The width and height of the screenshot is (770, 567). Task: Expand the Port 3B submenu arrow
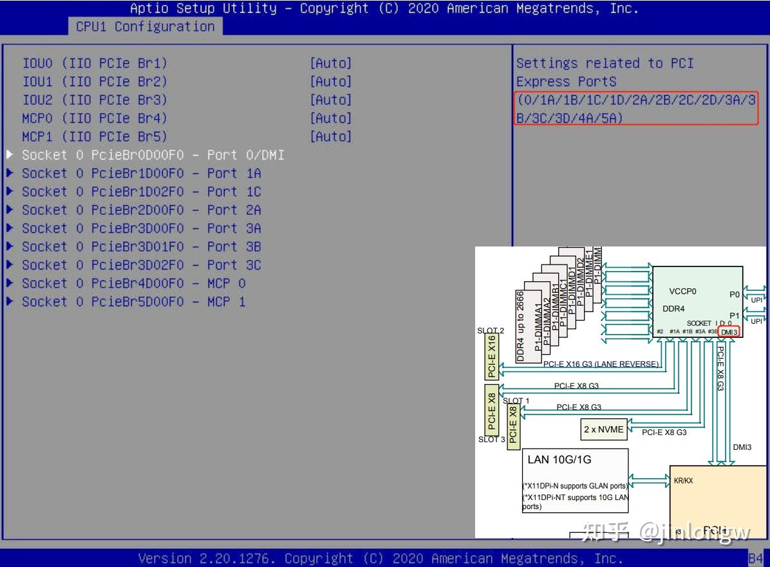click(x=9, y=246)
